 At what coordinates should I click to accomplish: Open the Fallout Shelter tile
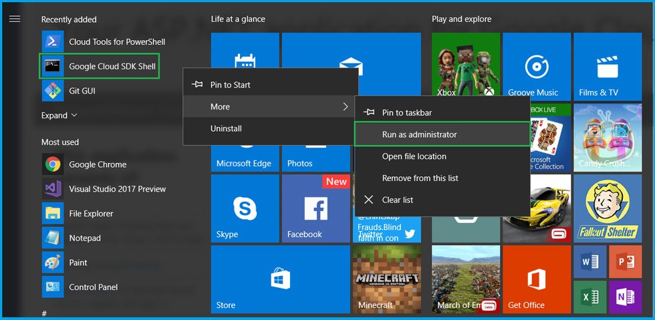pyautogui.click(x=608, y=208)
